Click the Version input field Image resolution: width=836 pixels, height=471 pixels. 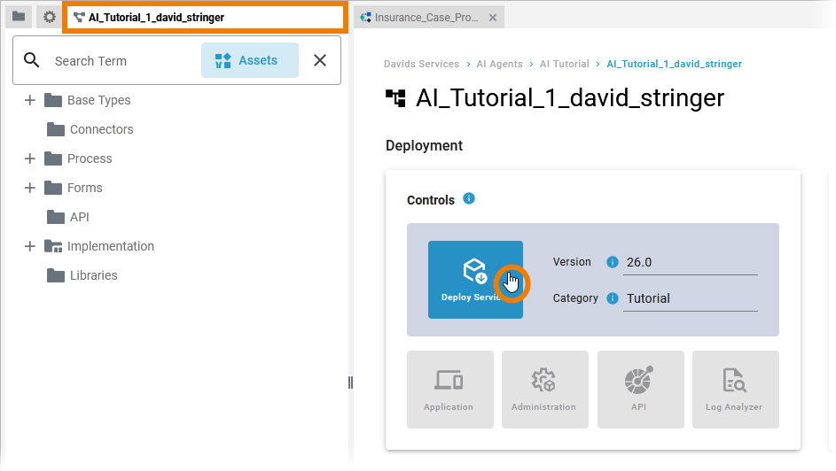pyautogui.click(x=690, y=262)
